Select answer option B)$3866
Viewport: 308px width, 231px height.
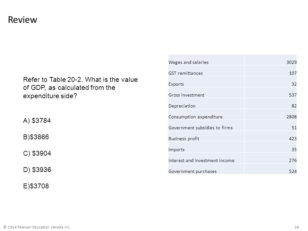36,137
